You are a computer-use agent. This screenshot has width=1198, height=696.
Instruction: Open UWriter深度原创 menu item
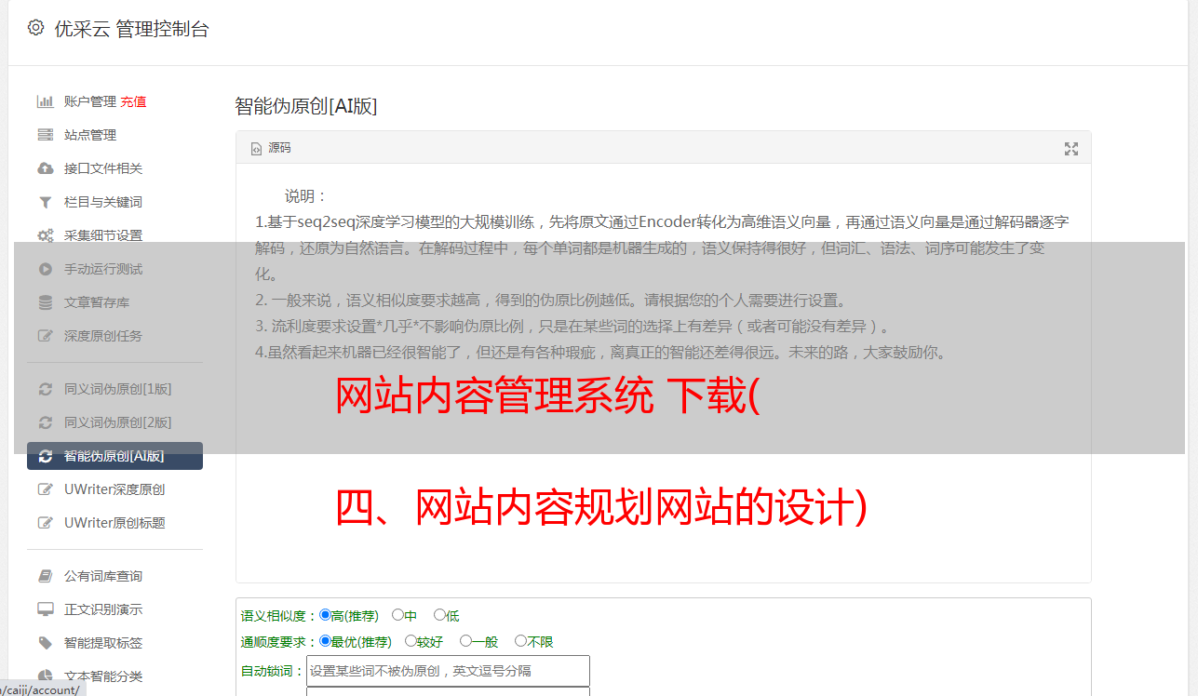click(114, 489)
